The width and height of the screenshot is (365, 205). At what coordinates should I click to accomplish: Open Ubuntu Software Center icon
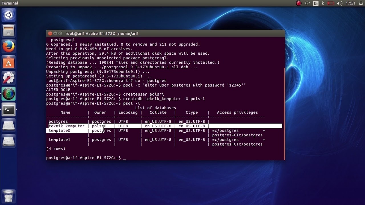[9, 62]
